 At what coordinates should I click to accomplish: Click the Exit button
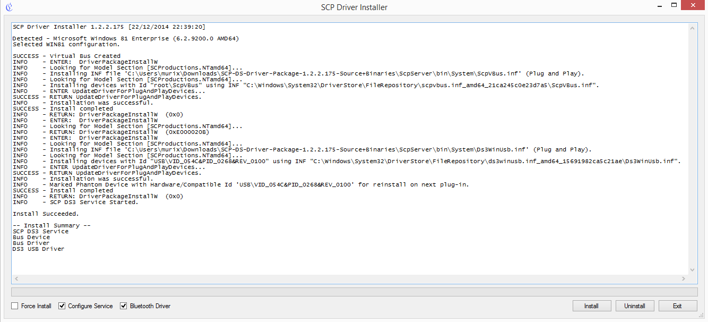[678, 306]
